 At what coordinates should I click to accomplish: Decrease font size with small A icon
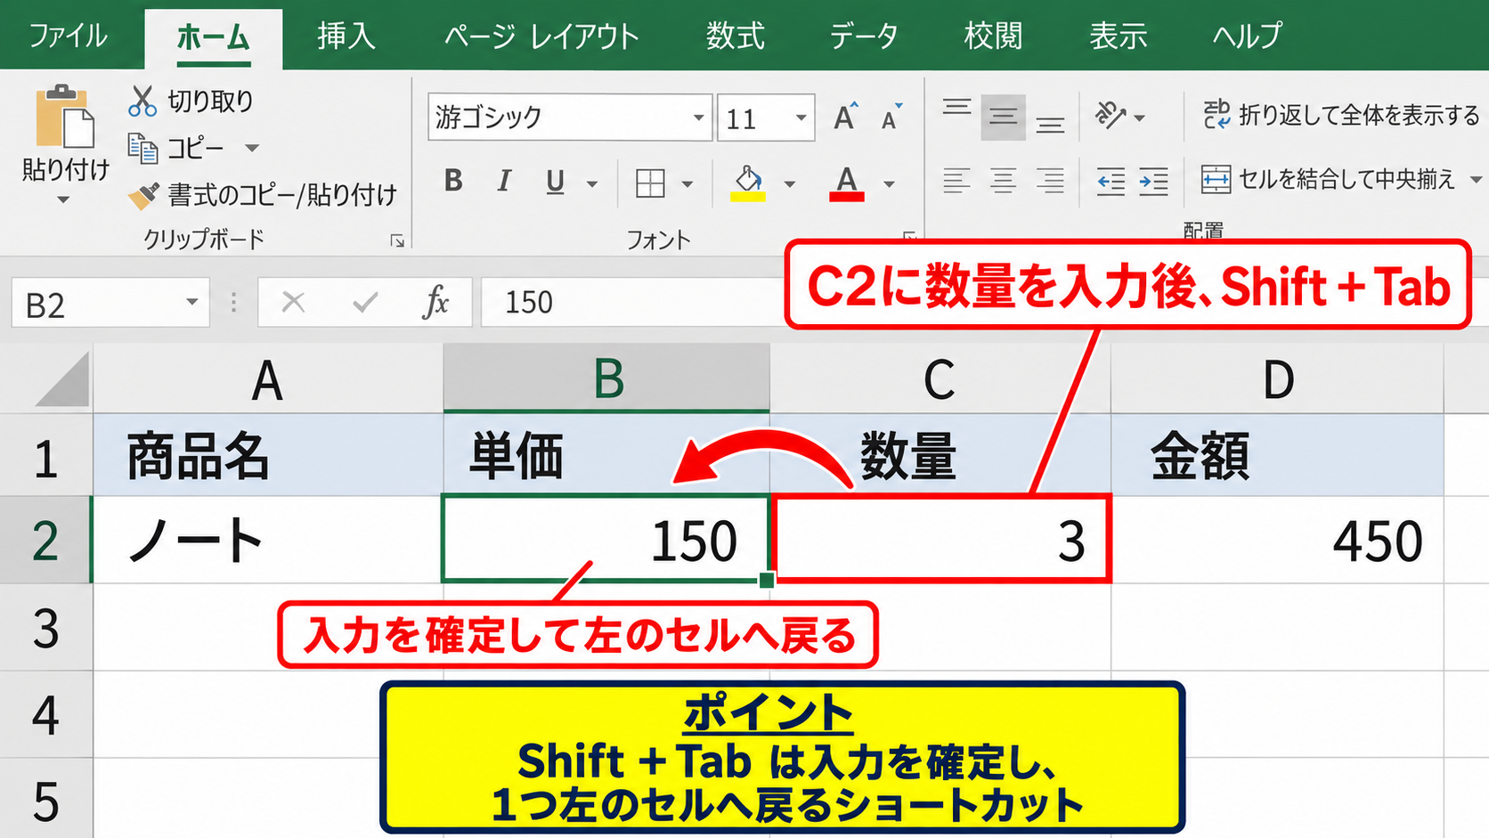pos(891,117)
